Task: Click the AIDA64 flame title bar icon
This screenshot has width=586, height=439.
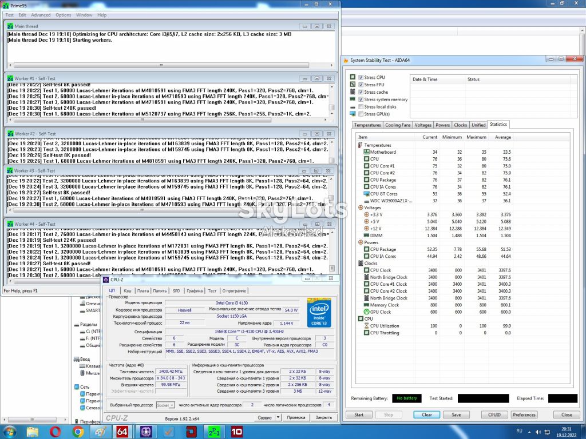Action: (x=346, y=60)
